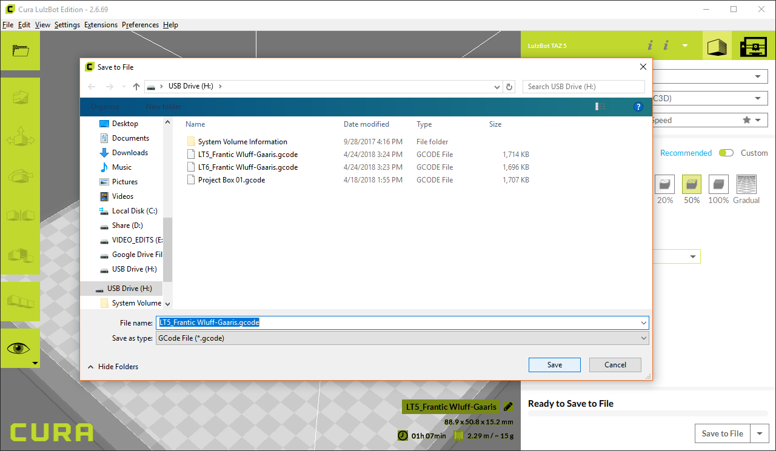Open the Preferences menu
The width and height of the screenshot is (776, 451).
[x=140, y=25]
